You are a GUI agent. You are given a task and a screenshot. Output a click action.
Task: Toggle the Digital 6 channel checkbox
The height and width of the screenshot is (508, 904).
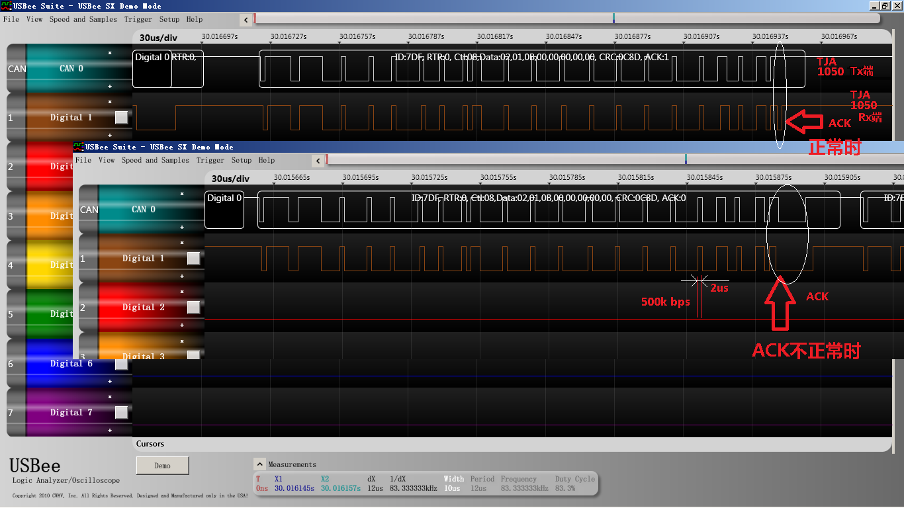(x=121, y=363)
